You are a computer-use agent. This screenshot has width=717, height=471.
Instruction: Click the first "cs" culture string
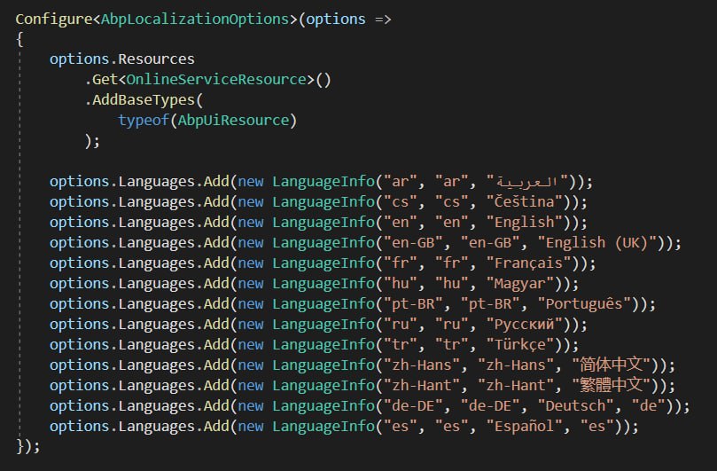[401, 202]
